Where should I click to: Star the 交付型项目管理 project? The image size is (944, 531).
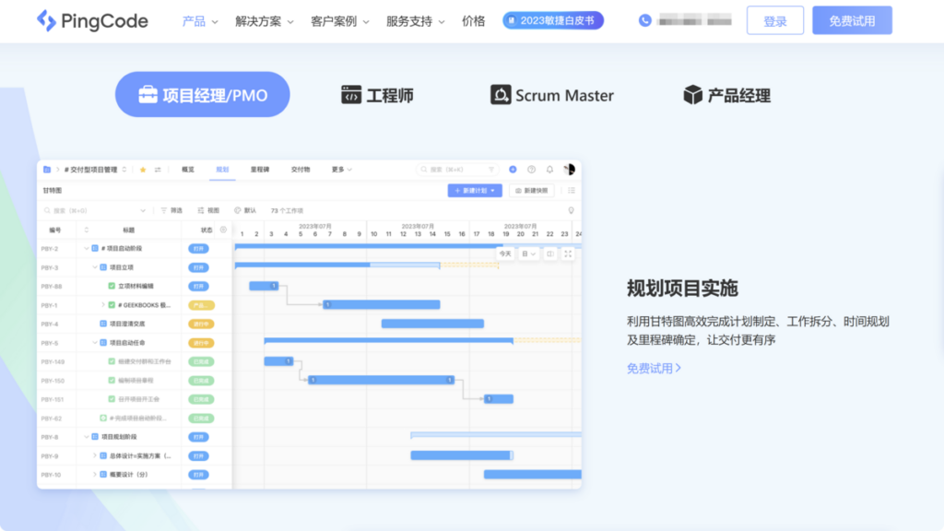pos(142,169)
